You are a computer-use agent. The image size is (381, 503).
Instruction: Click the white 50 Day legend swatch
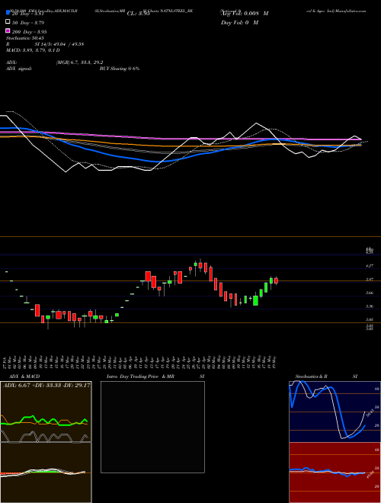point(8,22)
